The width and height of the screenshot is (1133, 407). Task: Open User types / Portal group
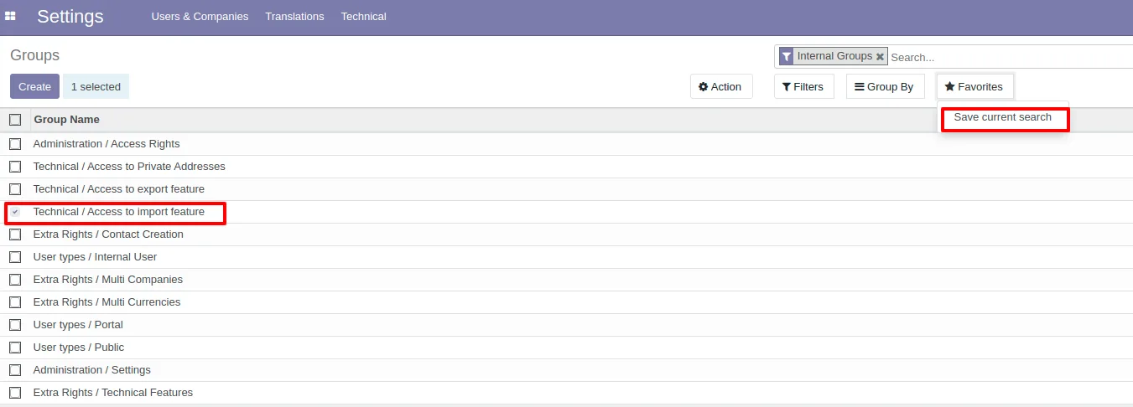click(78, 325)
